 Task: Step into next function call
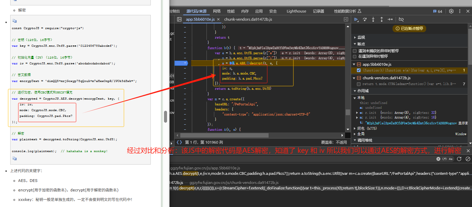point(373,19)
